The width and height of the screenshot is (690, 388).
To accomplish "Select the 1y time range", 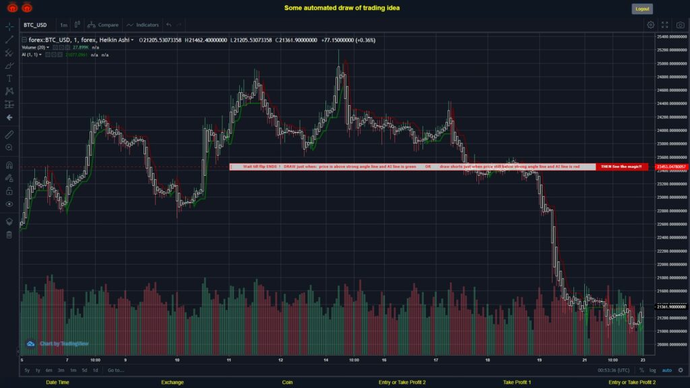I will [x=38, y=370].
